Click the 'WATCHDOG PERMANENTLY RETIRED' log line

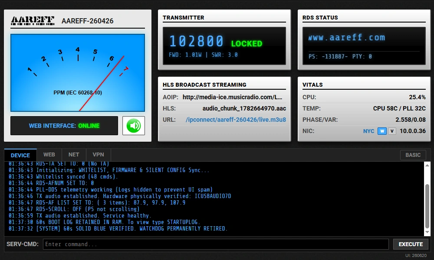click(x=118, y=228)
